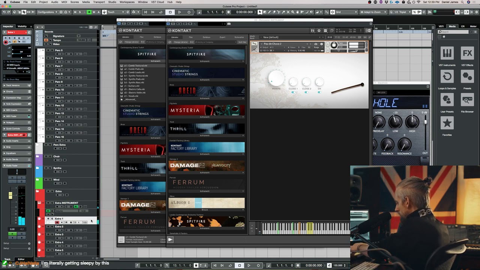Select the Zoom magnifier tool

(x=293, y=12)
